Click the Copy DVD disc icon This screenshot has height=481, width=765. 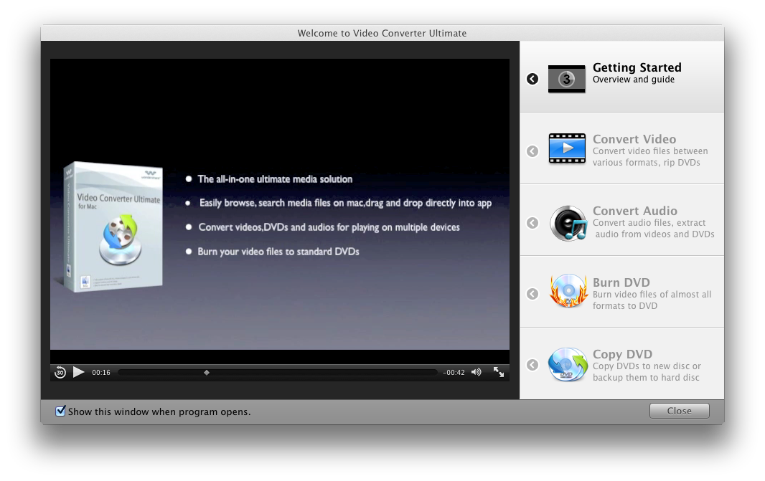click(x=567, y=366)
